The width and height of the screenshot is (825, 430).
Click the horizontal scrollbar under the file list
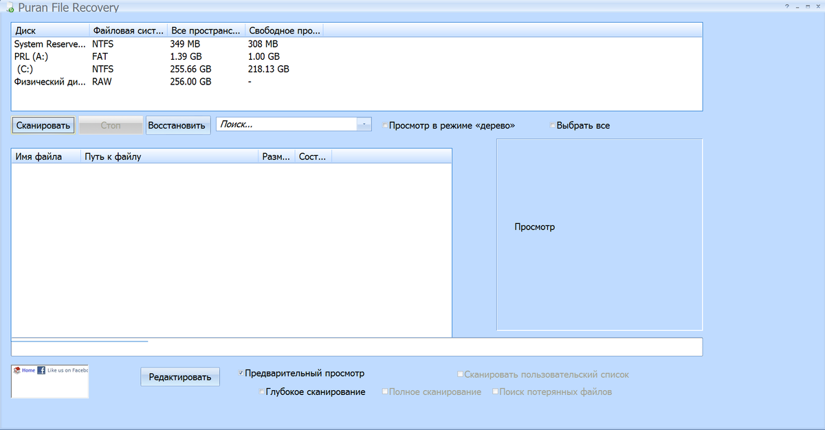pos(79,340)
